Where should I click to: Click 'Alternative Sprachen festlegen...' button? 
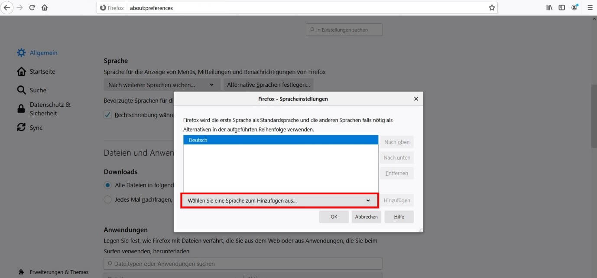tap(269, 85)
